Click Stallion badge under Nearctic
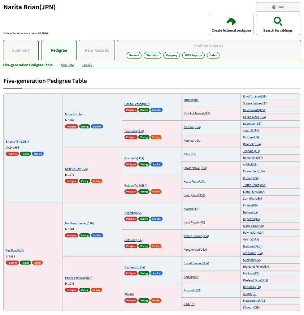Image resolution: width=304 pixels, height=315 pixels. pos(156,219)
